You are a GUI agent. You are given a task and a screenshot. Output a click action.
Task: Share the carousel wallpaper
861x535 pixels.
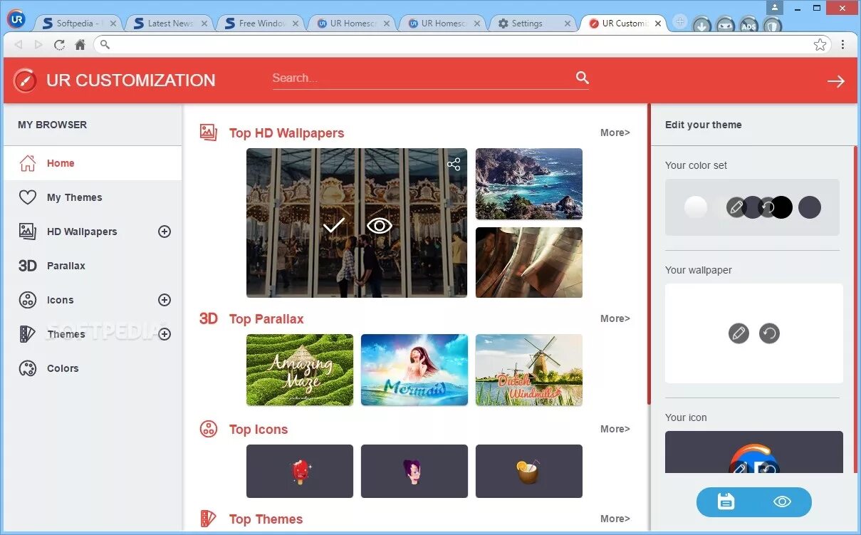point(454,165)
